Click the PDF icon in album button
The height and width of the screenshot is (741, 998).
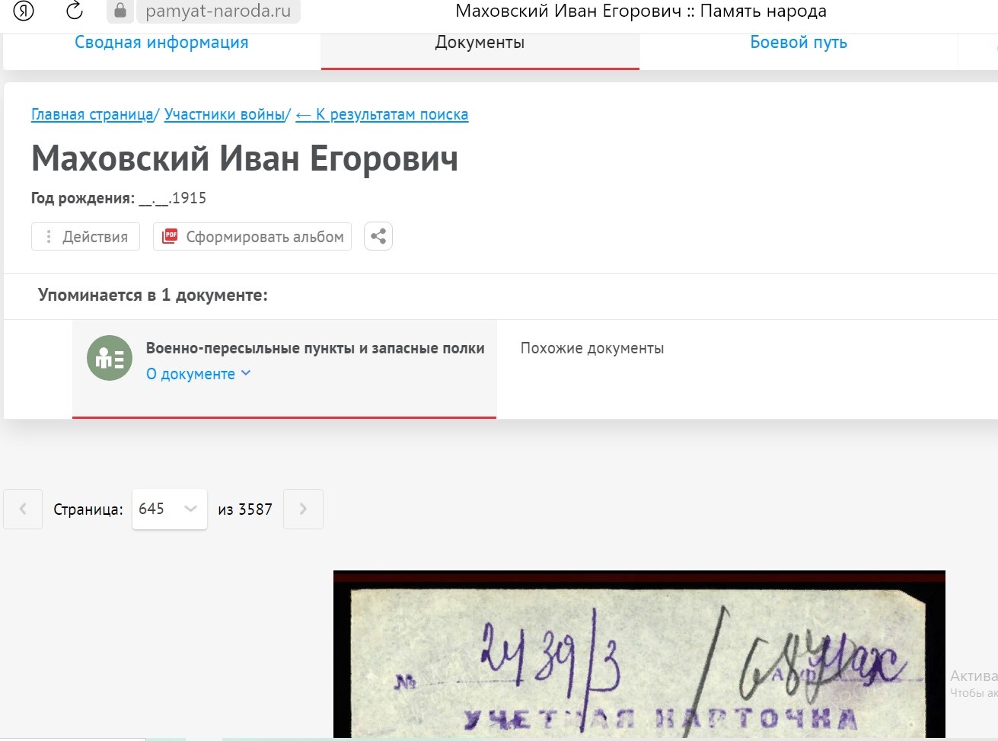[x=171, y=236]
